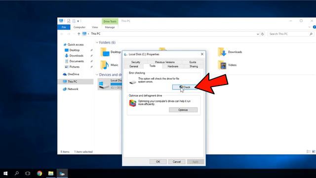Select the Music folder icon
The height and width of the screenshot is (178, 316).
[105, 65]
